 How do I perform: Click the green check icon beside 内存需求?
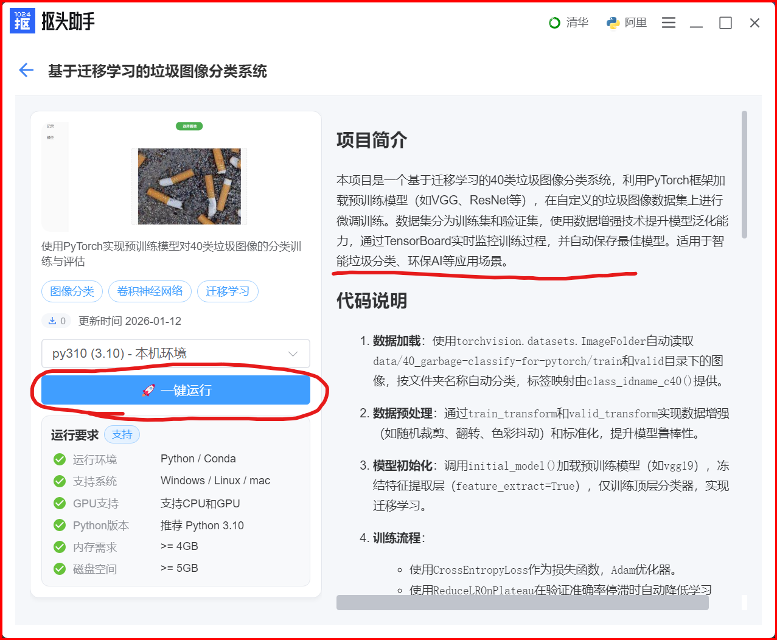coord(60,547)
